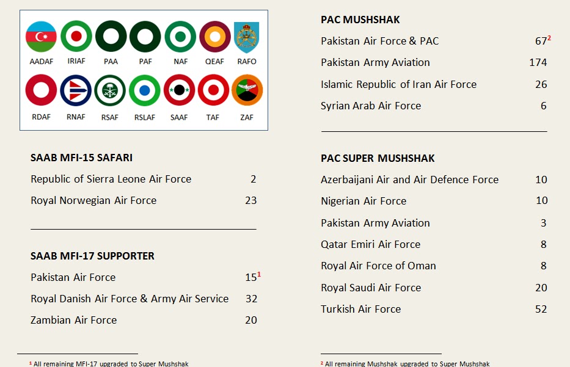Click the QEAF maroon and orange roundel
This screenshot has height=367, width=570.
[x=215, y=37]
